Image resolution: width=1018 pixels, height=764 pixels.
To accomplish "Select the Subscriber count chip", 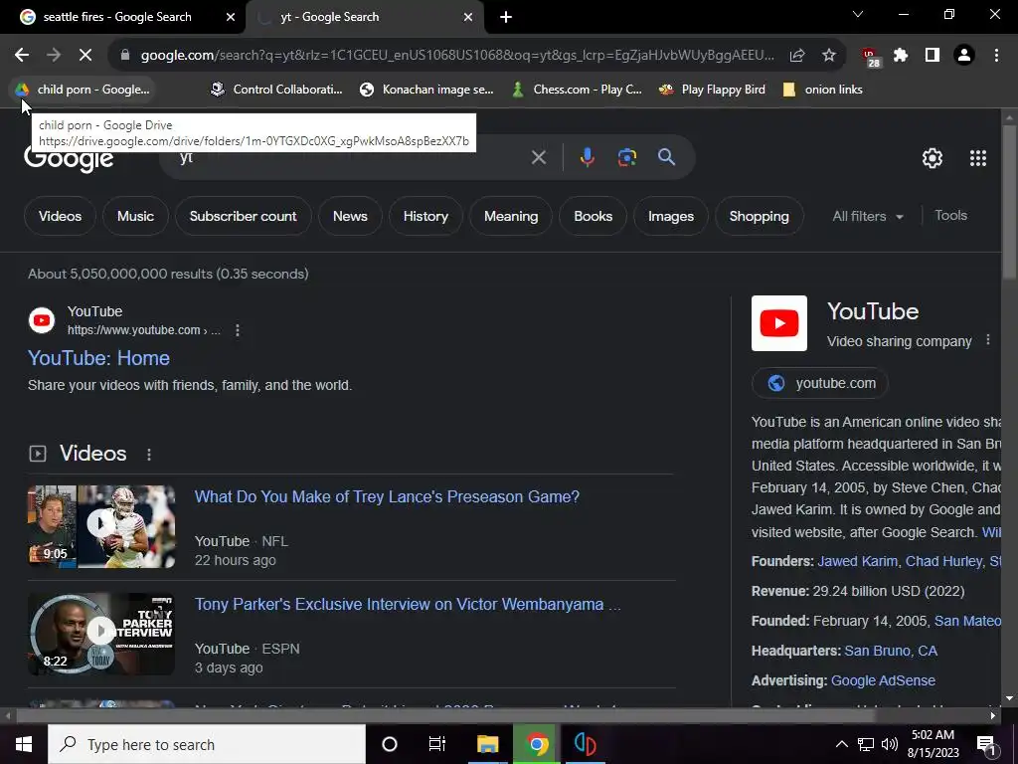I will click(243, 216).
